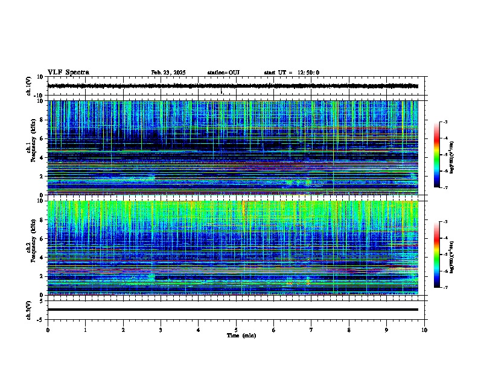Click the -5 tick on ch.3(V) axis
This screenshot has width=478, height=370.
point(41,320)
